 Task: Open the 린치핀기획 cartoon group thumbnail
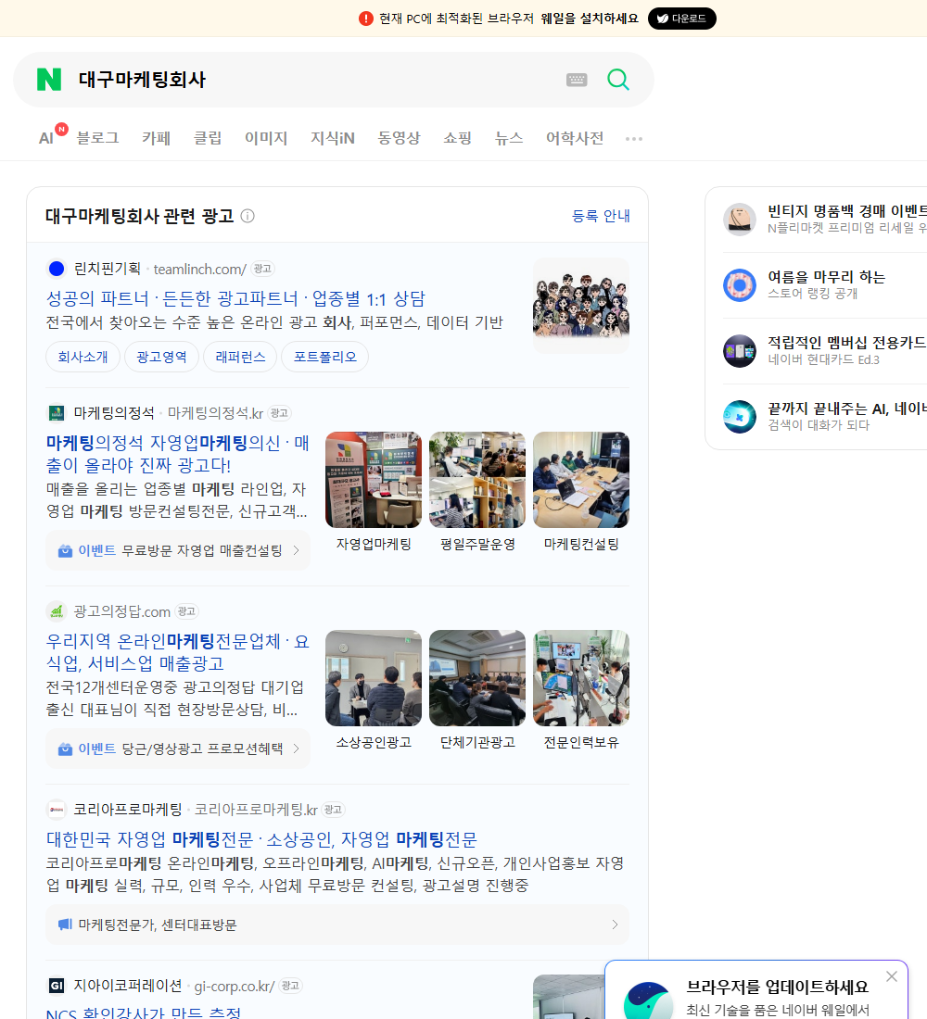[581, 306]
